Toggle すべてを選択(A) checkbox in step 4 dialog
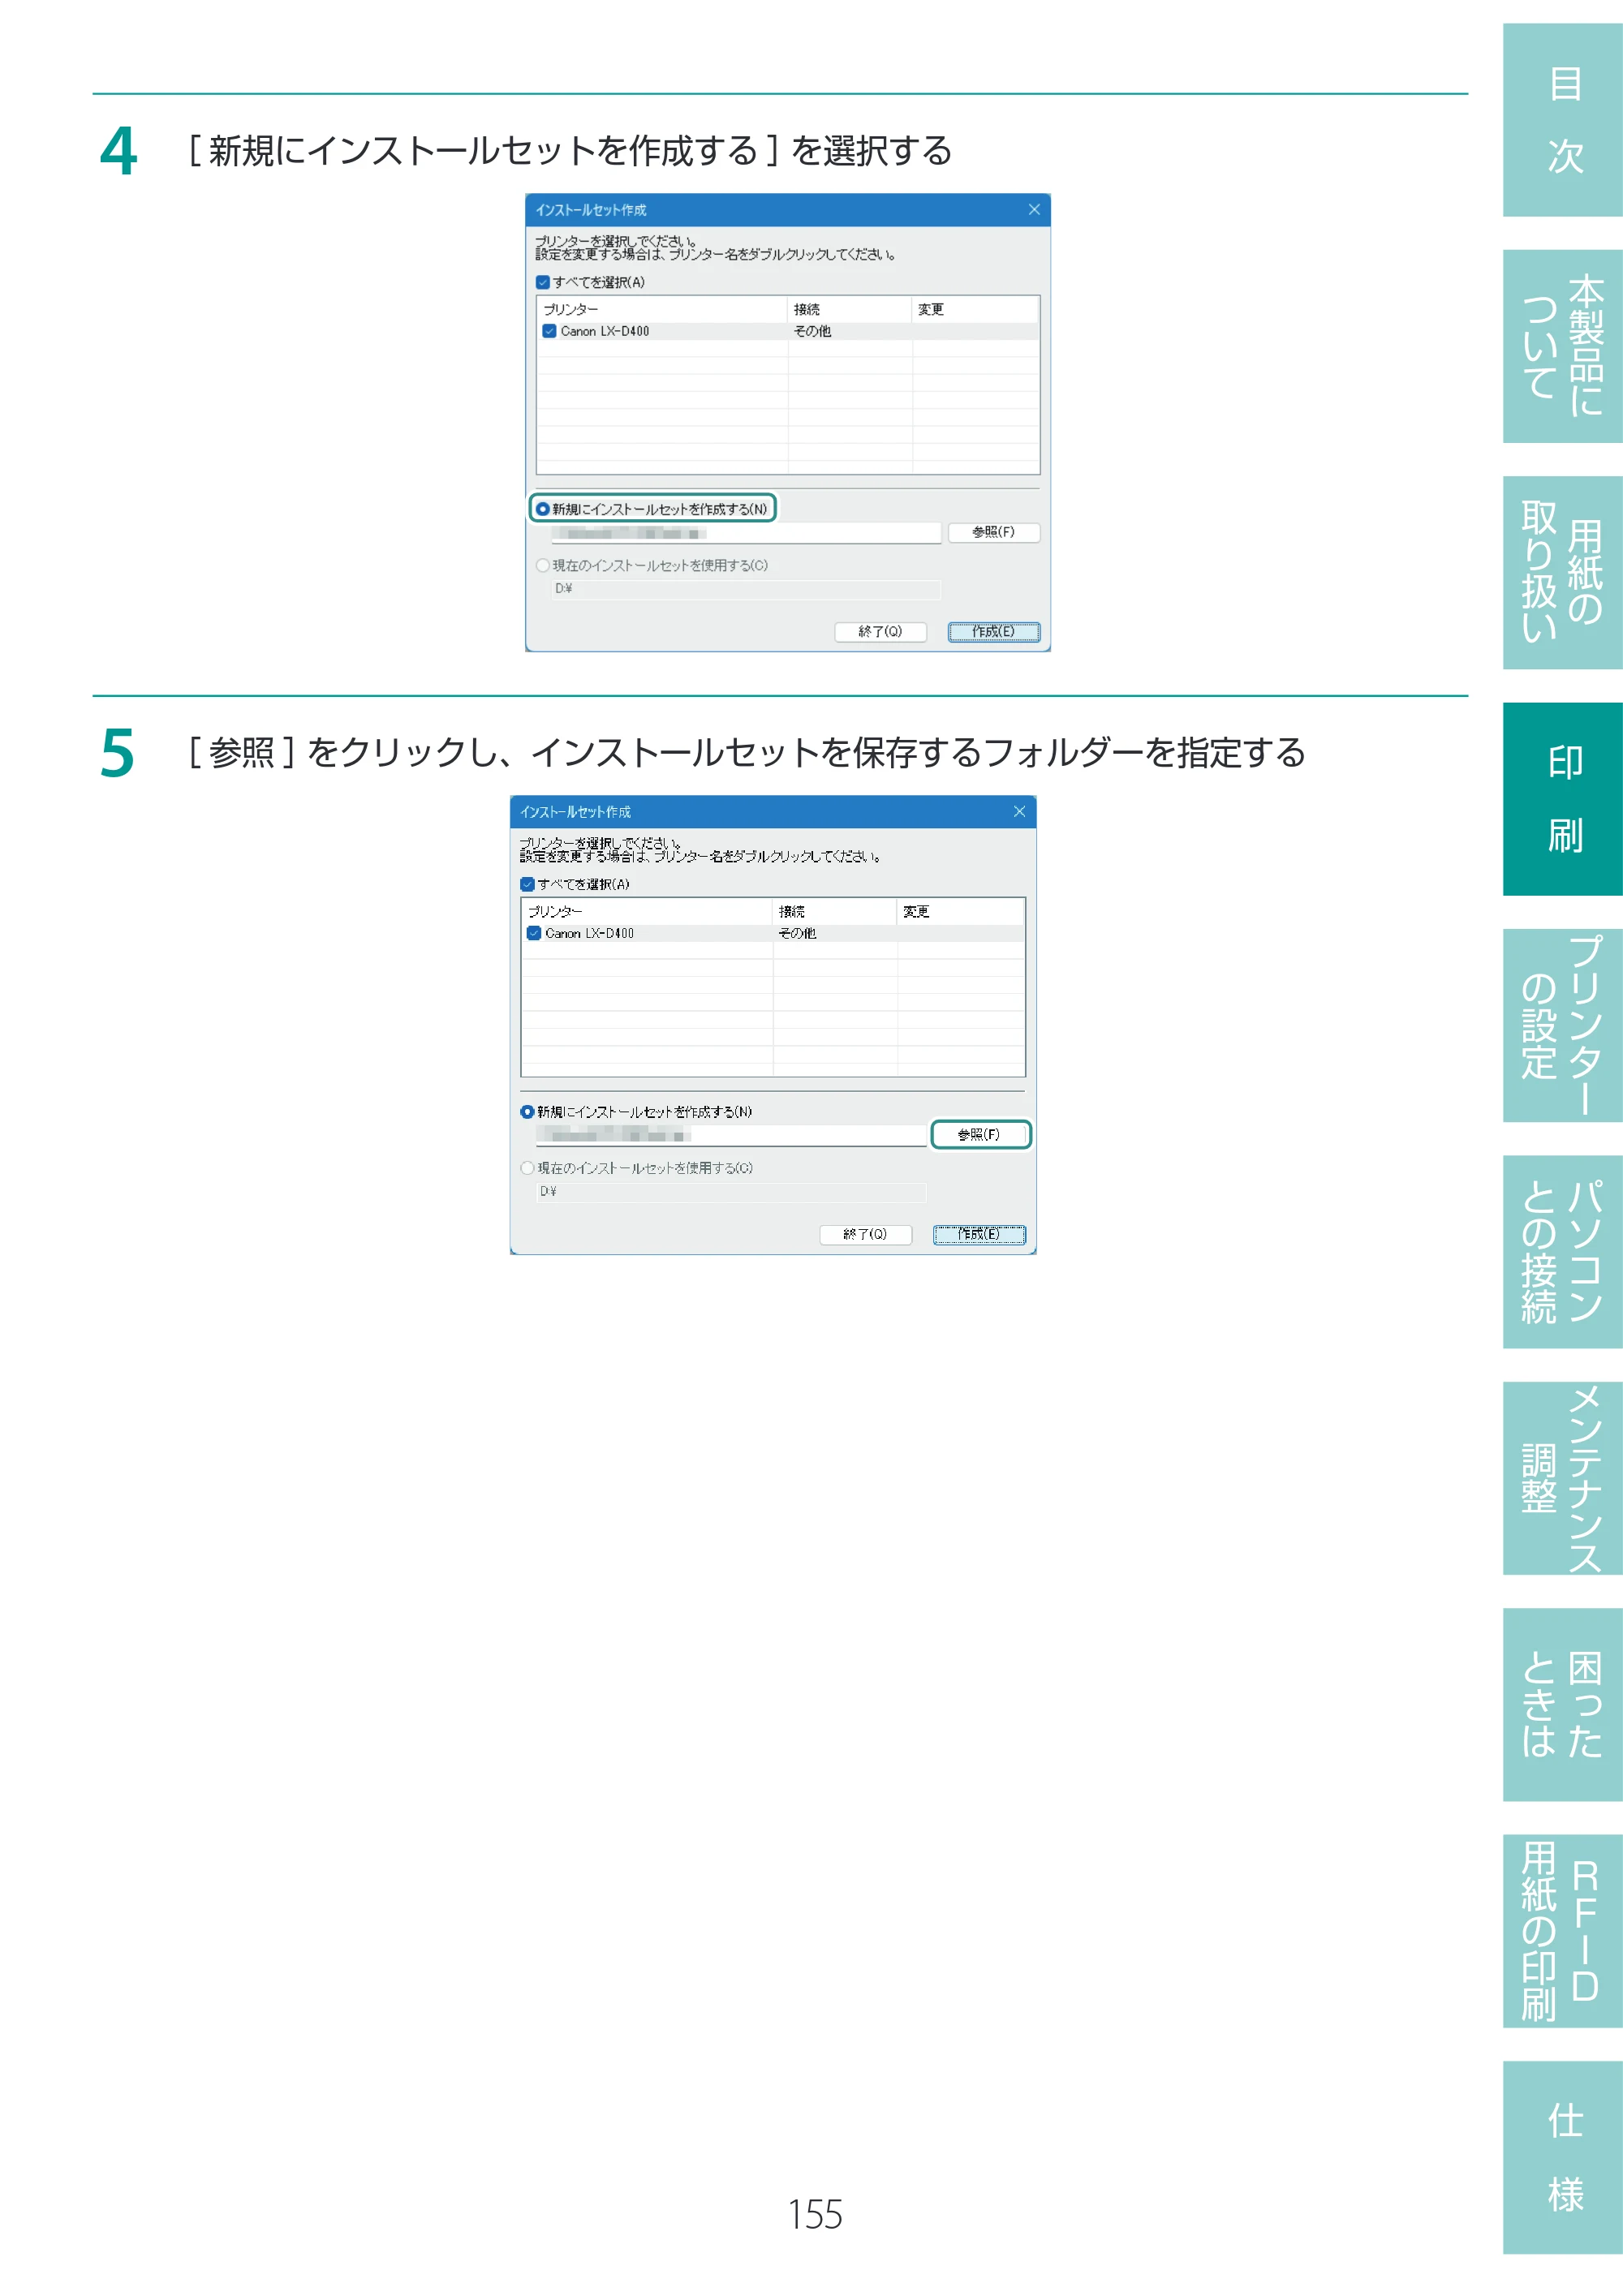This screenshot has height=2296, width=1623. point(543,283)
